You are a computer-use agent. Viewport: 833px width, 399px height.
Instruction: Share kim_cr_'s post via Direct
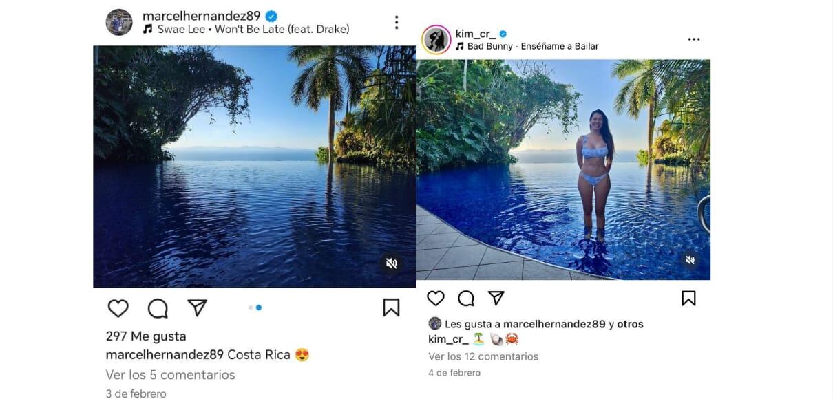click(496, 296)
